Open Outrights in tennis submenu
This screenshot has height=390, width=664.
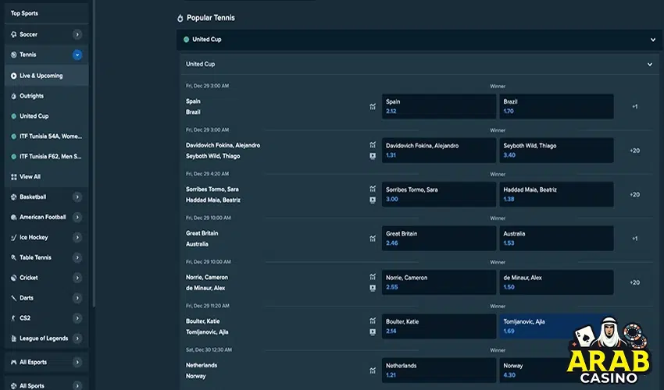pyautogui.click(x=47, y=96)
